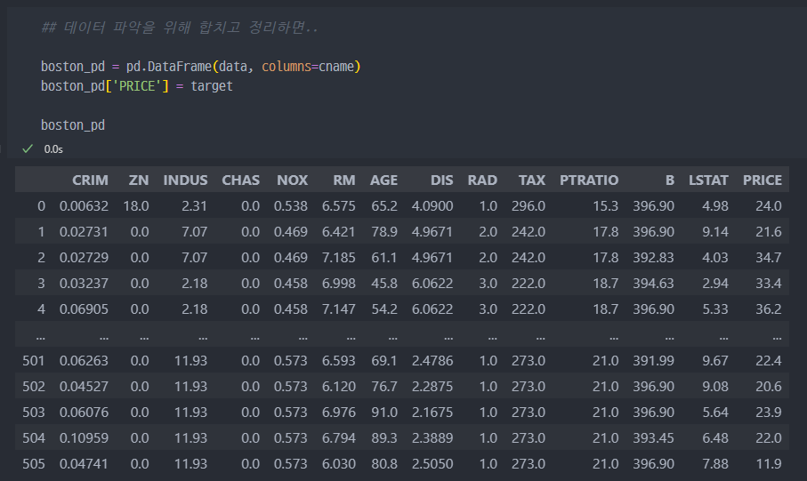Viewport: 807px width, 481px height.
Task: Click B value 393.45 in row 504
Action: [x=653, y=437]
